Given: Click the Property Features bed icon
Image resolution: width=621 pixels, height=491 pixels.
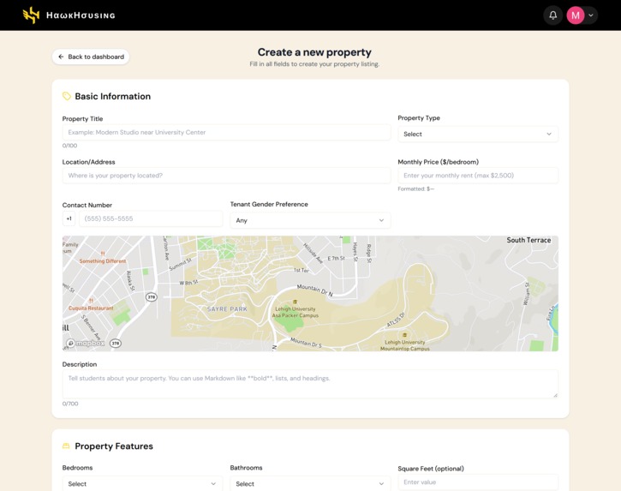Looking at the screenshot, I should click(66, 446).
